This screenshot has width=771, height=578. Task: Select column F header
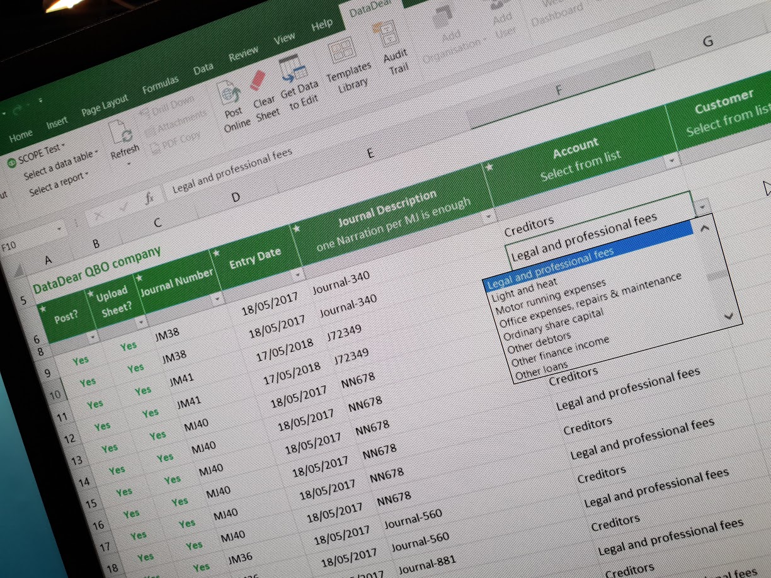tap(558, 90)
